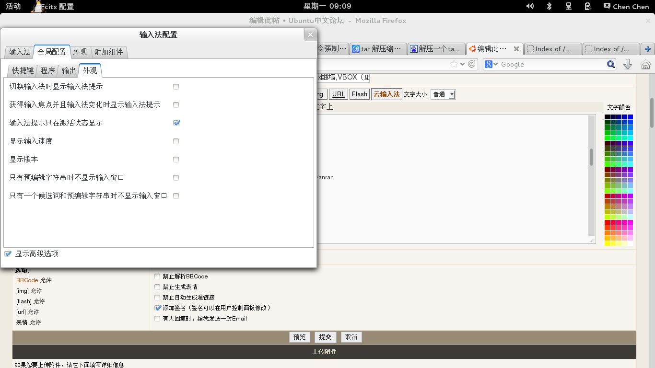Switch to the tar 解压缩 Firefox tab
Screen dimensions: 655x368
[378, 49]
